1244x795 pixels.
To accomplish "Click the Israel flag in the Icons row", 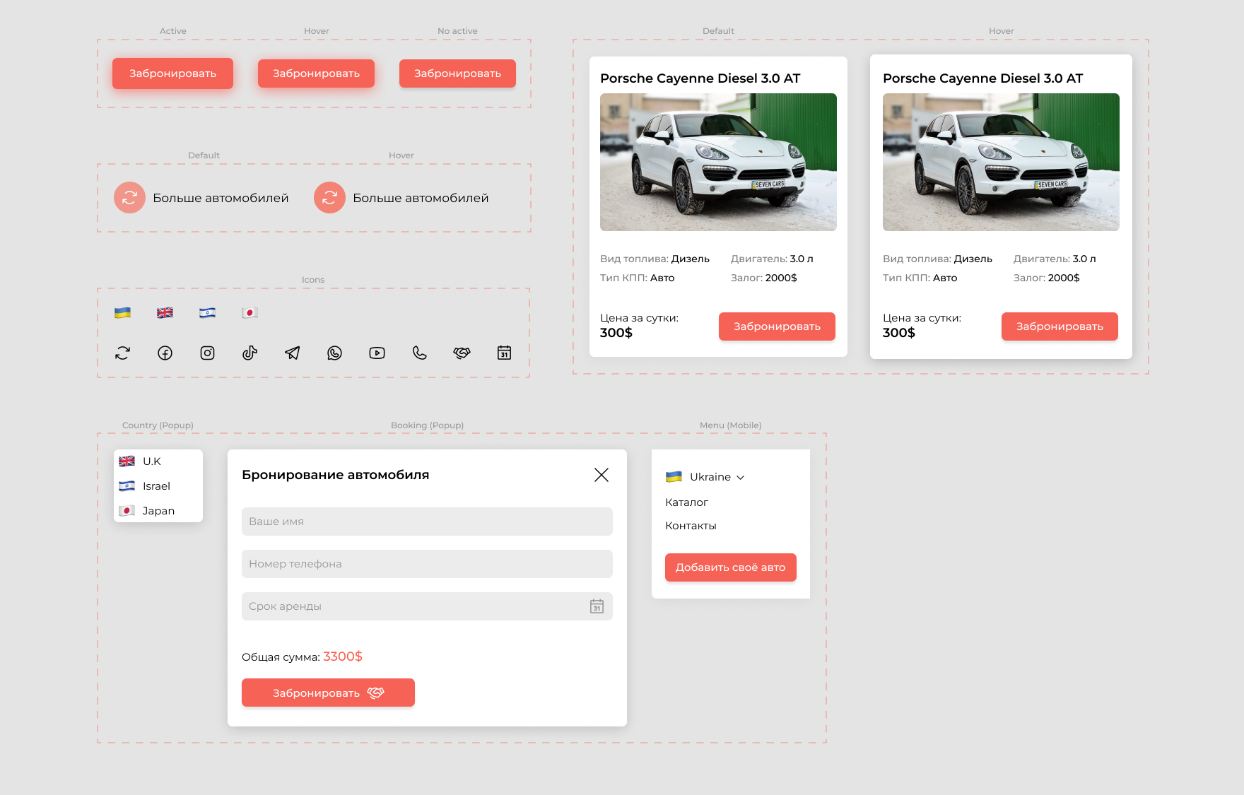I will (207, 312).
